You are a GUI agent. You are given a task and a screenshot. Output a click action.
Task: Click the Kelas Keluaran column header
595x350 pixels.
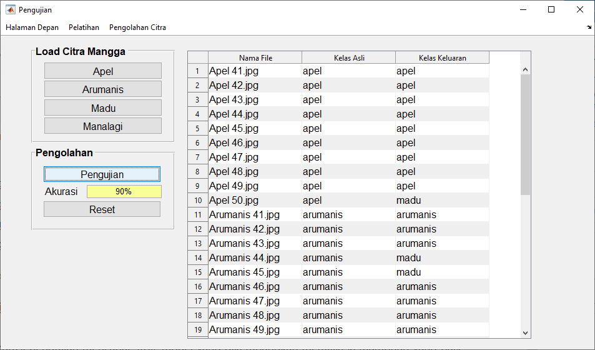[x=442, y=58]
